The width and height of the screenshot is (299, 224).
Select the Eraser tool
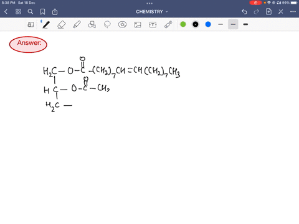(62, 25)
